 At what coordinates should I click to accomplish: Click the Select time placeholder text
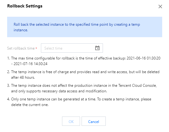[x=53, y=48]
